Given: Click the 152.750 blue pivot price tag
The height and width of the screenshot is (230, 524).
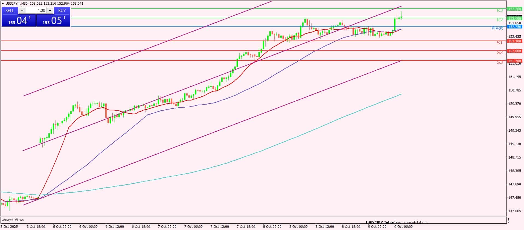Looking at the screenshot, I should pos(514,27).
